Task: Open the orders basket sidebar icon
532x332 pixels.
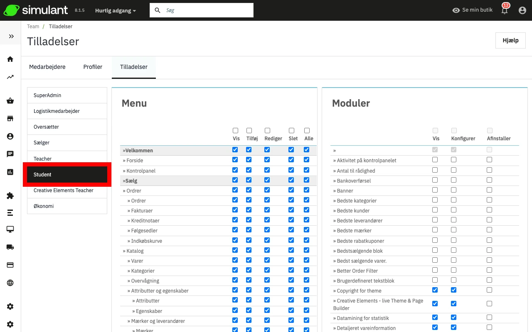Action: tap(10, 101)
